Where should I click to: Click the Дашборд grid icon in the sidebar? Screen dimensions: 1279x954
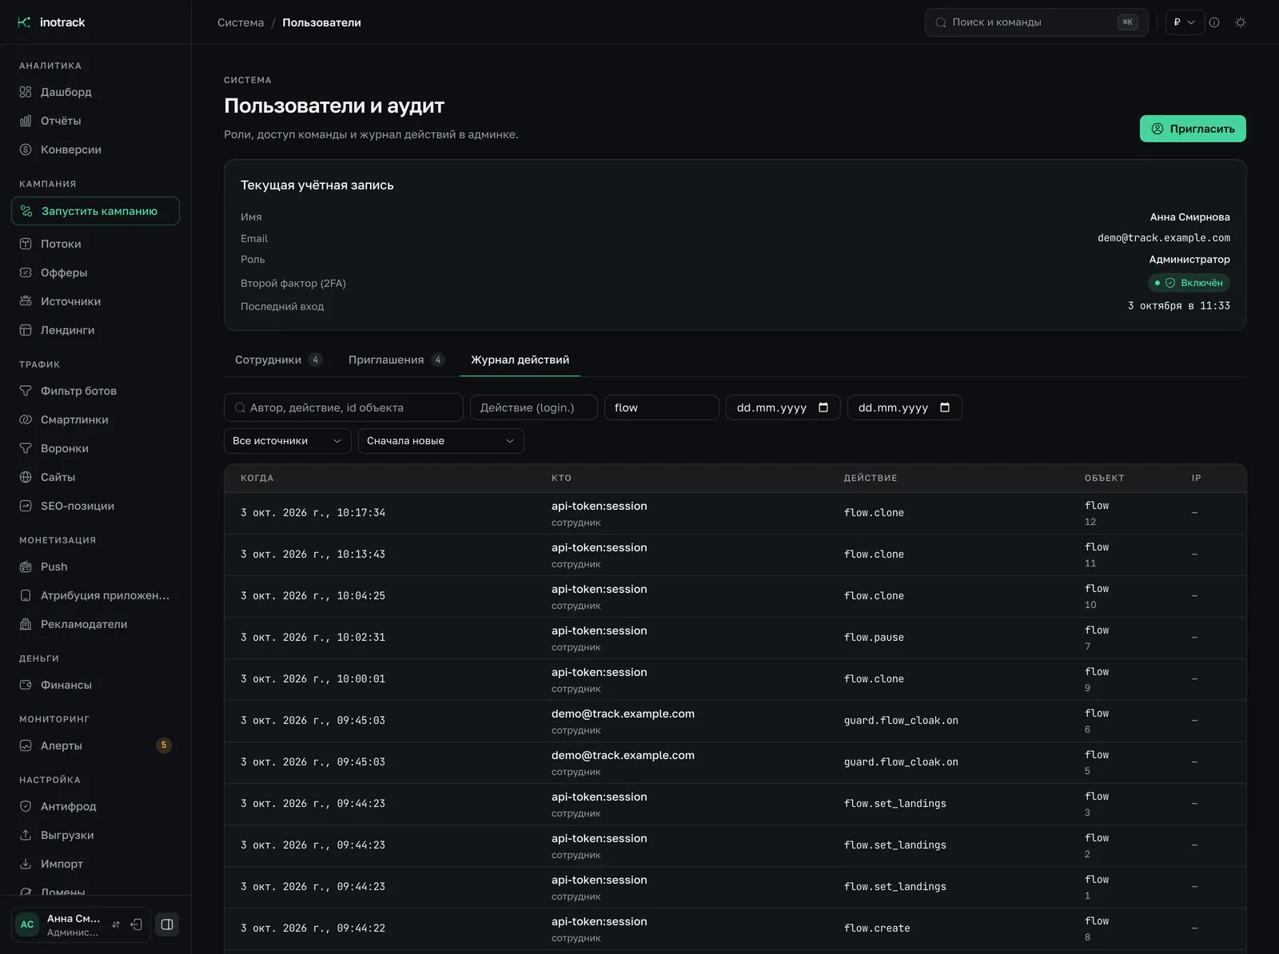(x=26, y=92)
